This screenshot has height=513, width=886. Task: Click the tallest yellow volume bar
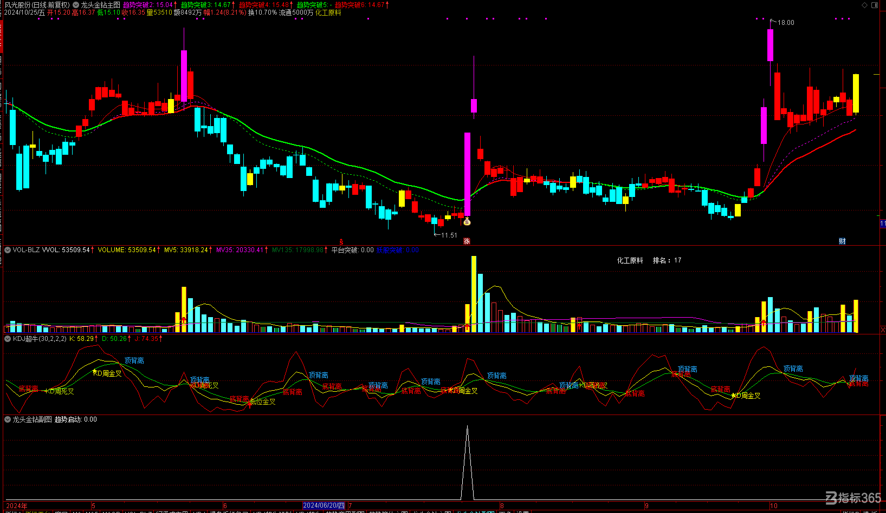click(474, 294)
